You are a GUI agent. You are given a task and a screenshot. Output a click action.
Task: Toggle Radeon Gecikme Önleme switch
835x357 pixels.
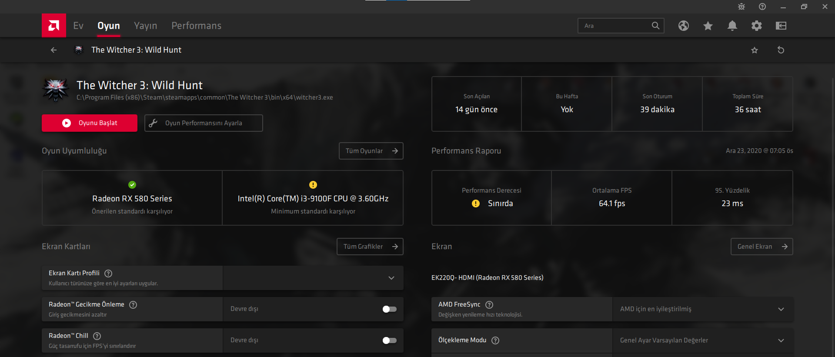coord(390,309)
